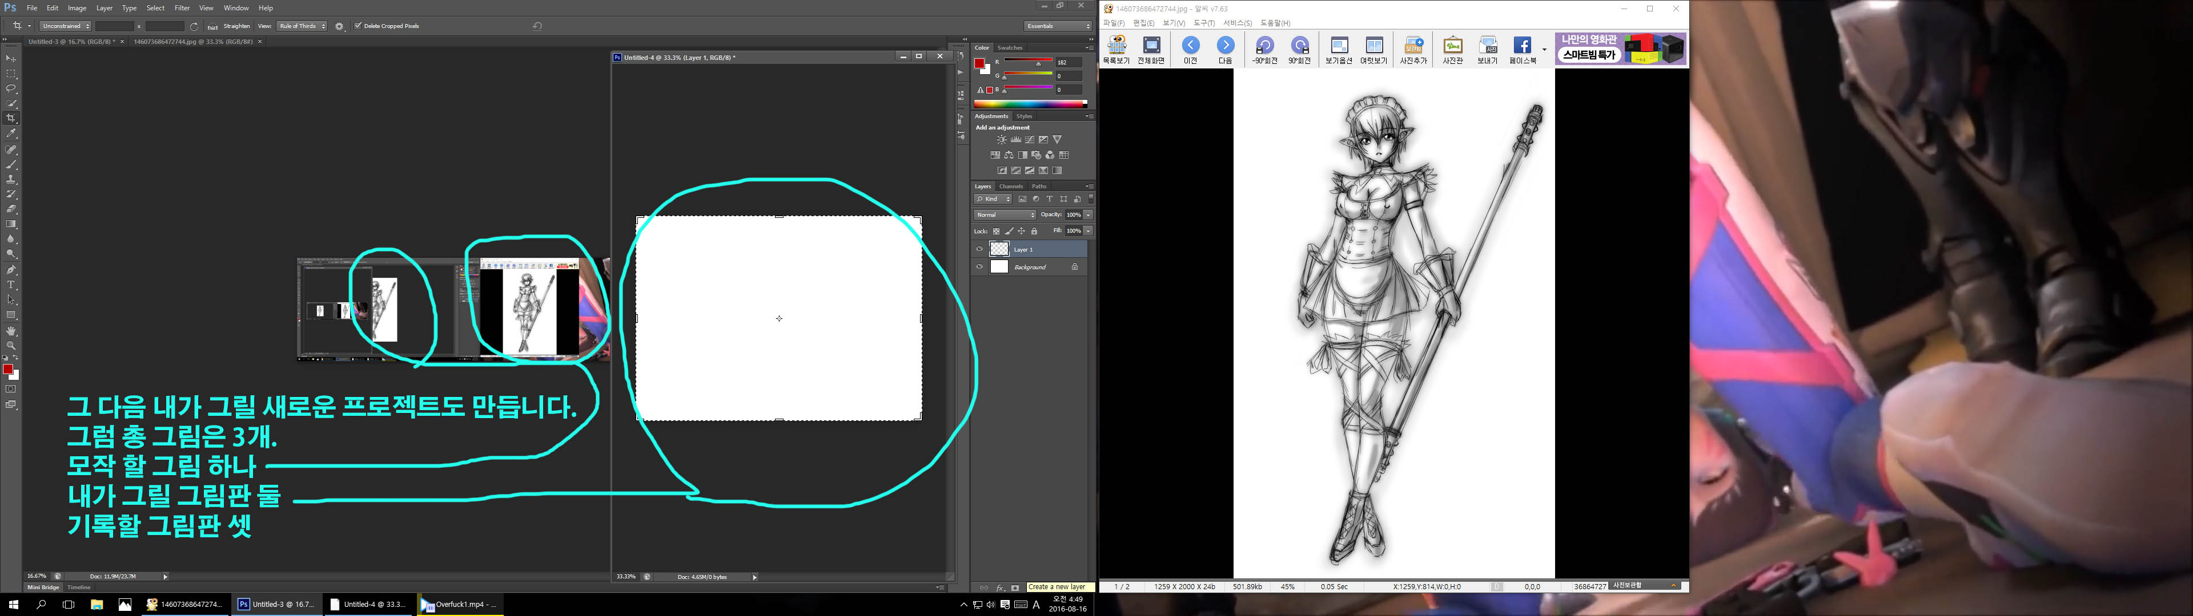Open Photoshop Filter menu

coord(182,7)
